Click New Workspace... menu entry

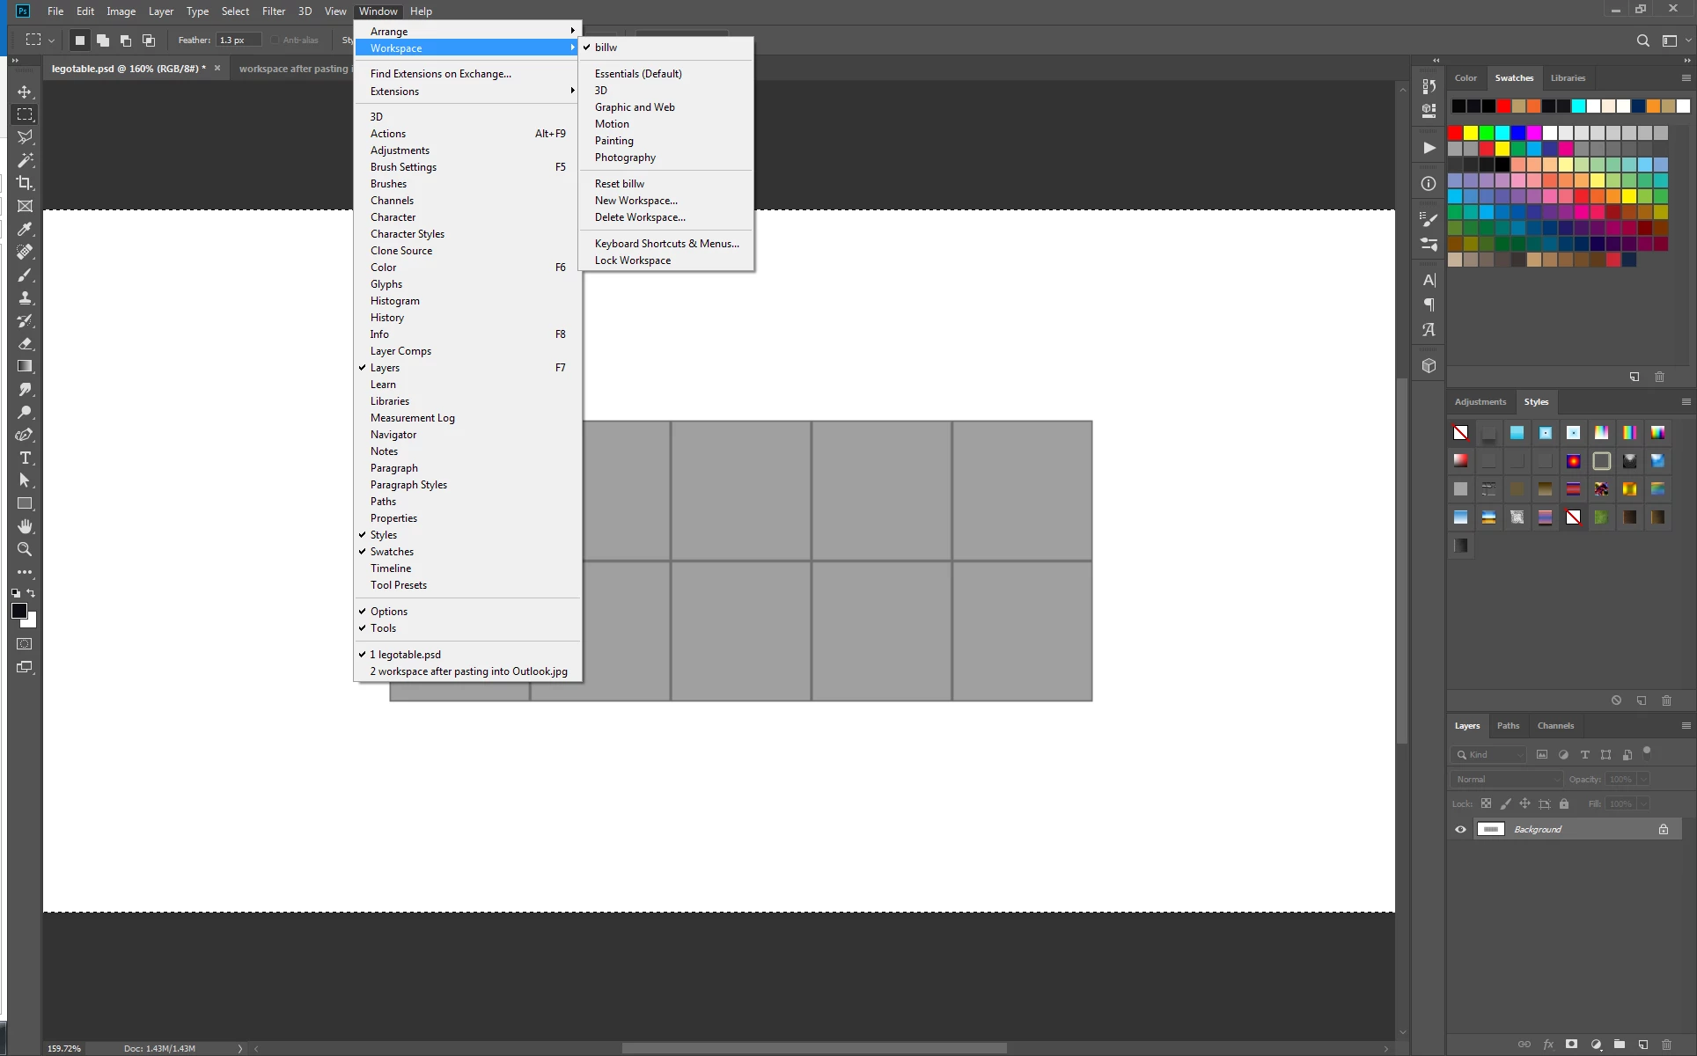coord(635,201)
